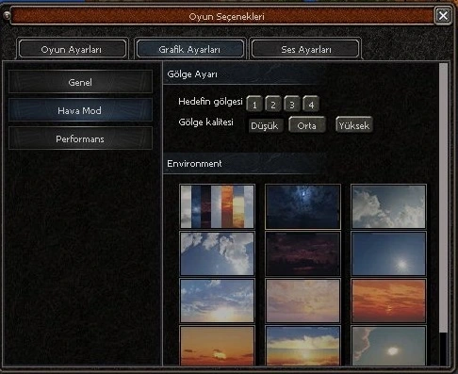Choose the dark night moon sky environment
Screen dimensions: 458x374
click(x=303, y=206)
